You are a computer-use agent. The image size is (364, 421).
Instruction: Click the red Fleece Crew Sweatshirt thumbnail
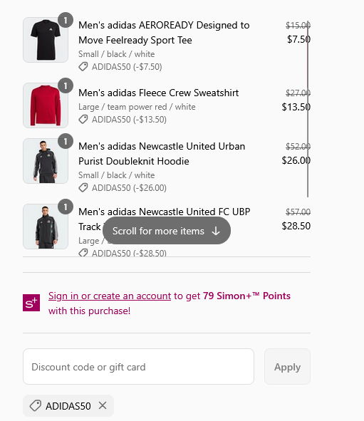tap(46, 105)
